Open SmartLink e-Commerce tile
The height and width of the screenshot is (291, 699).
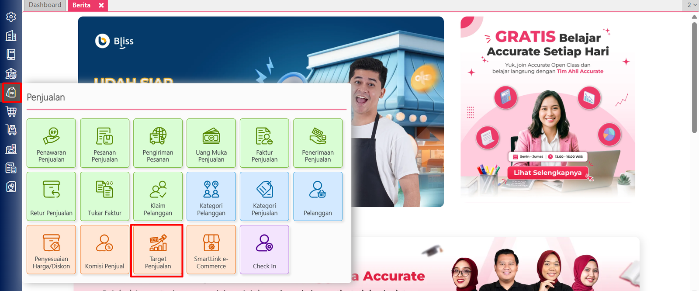(211, 250)
